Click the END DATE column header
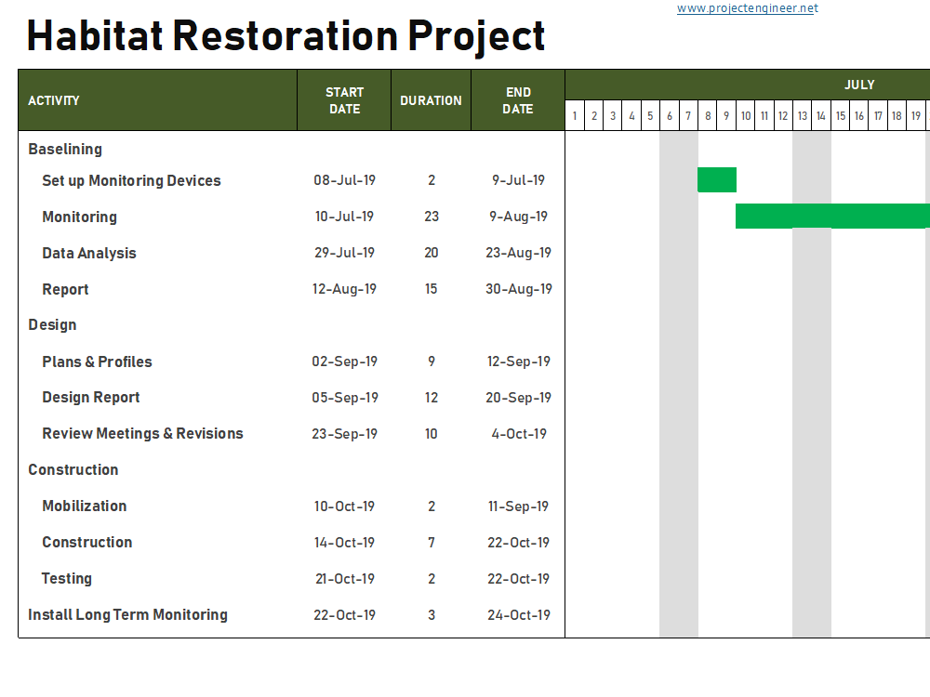The height and width of the screenshot is (697, 930). tap(518, 100)
